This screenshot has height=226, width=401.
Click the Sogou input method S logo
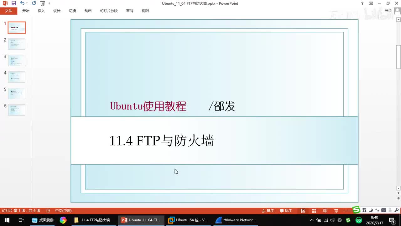356,210
